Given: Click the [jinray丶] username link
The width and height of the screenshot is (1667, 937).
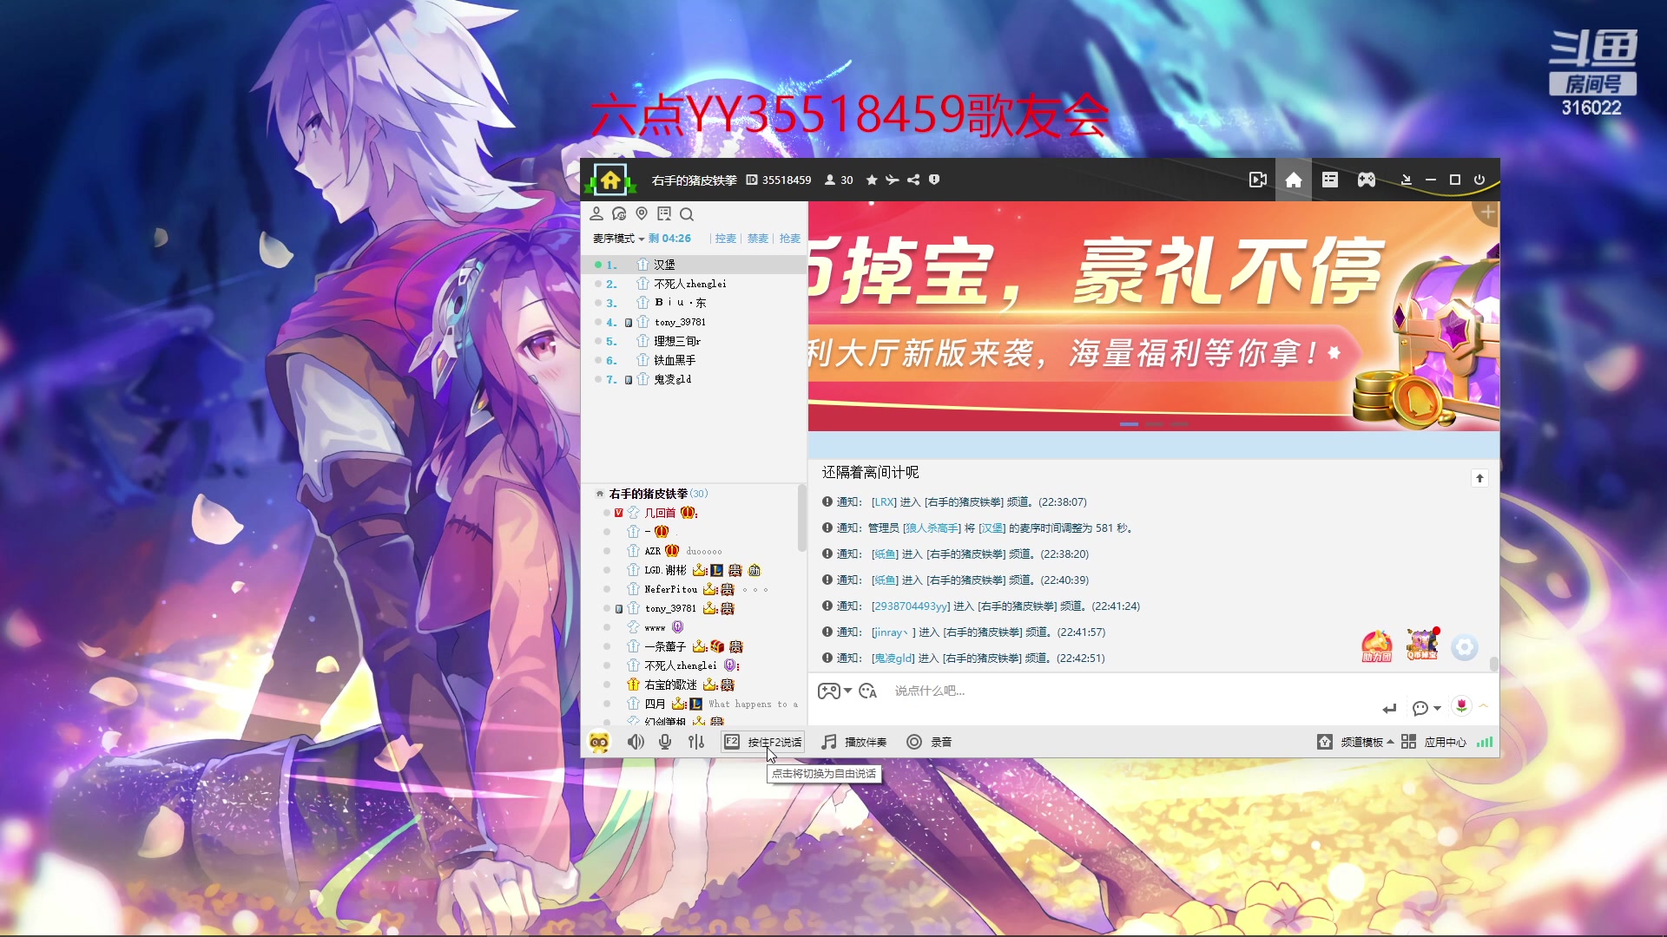Looking at the screenshot, I should click(x=893, y=632).
